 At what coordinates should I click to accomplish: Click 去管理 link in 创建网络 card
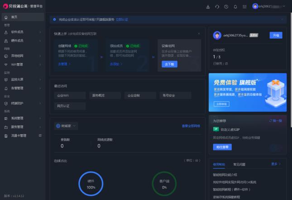point(64,64)
